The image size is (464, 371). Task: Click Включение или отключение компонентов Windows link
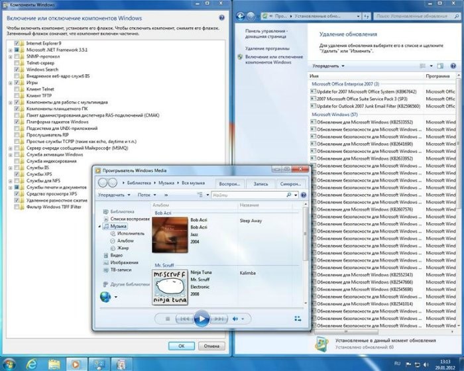pyautogui.click(x=274, y=59)
